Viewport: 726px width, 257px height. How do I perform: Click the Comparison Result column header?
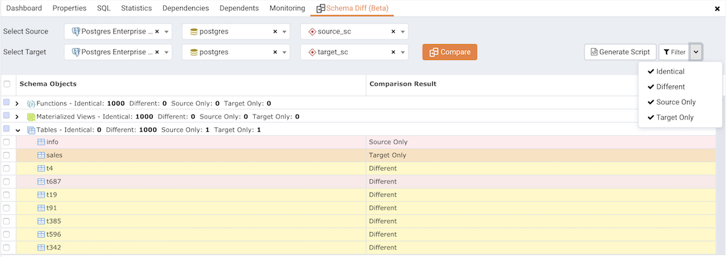point(403,84)
